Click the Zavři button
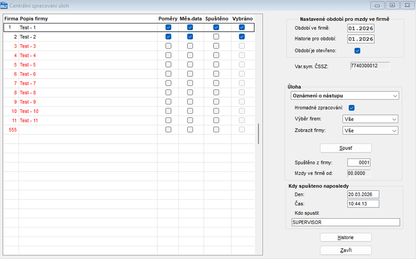The height and width of the screenshot is (259, 416). coord(346,250)
